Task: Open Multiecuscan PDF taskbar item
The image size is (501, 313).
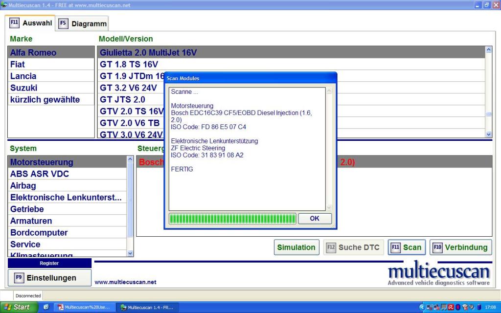Action: point(84,307)
